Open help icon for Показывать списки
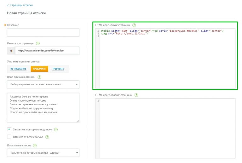The width and height of the screenshot is (242, 163). coord(35,145)
